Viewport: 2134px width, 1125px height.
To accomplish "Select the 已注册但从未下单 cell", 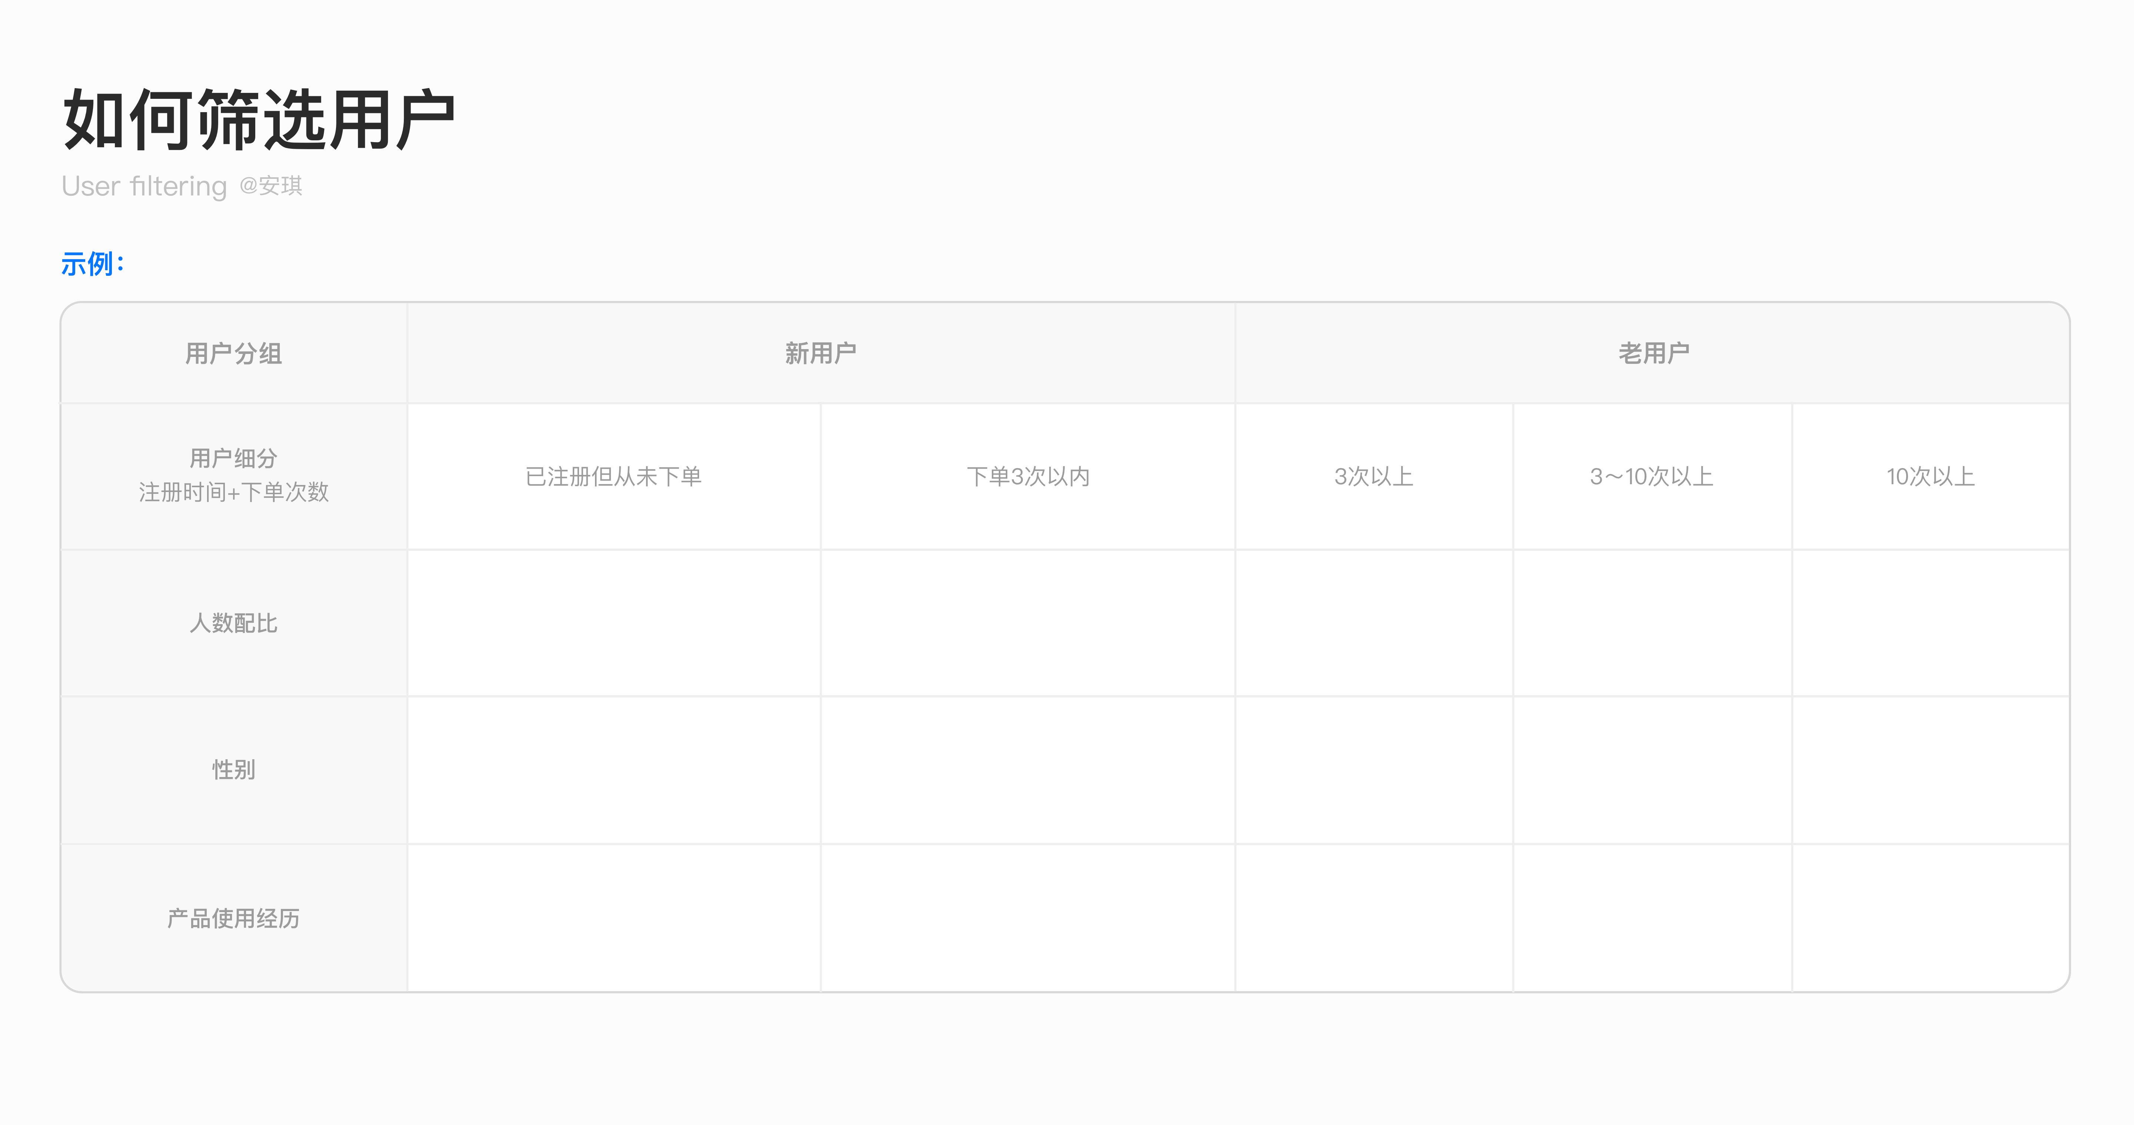I will (x=614, y=477).
